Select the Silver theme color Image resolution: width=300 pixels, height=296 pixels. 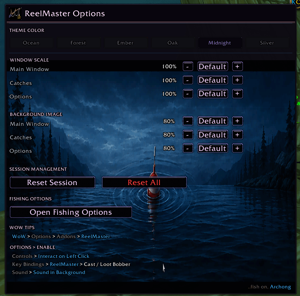pos(267,43)
